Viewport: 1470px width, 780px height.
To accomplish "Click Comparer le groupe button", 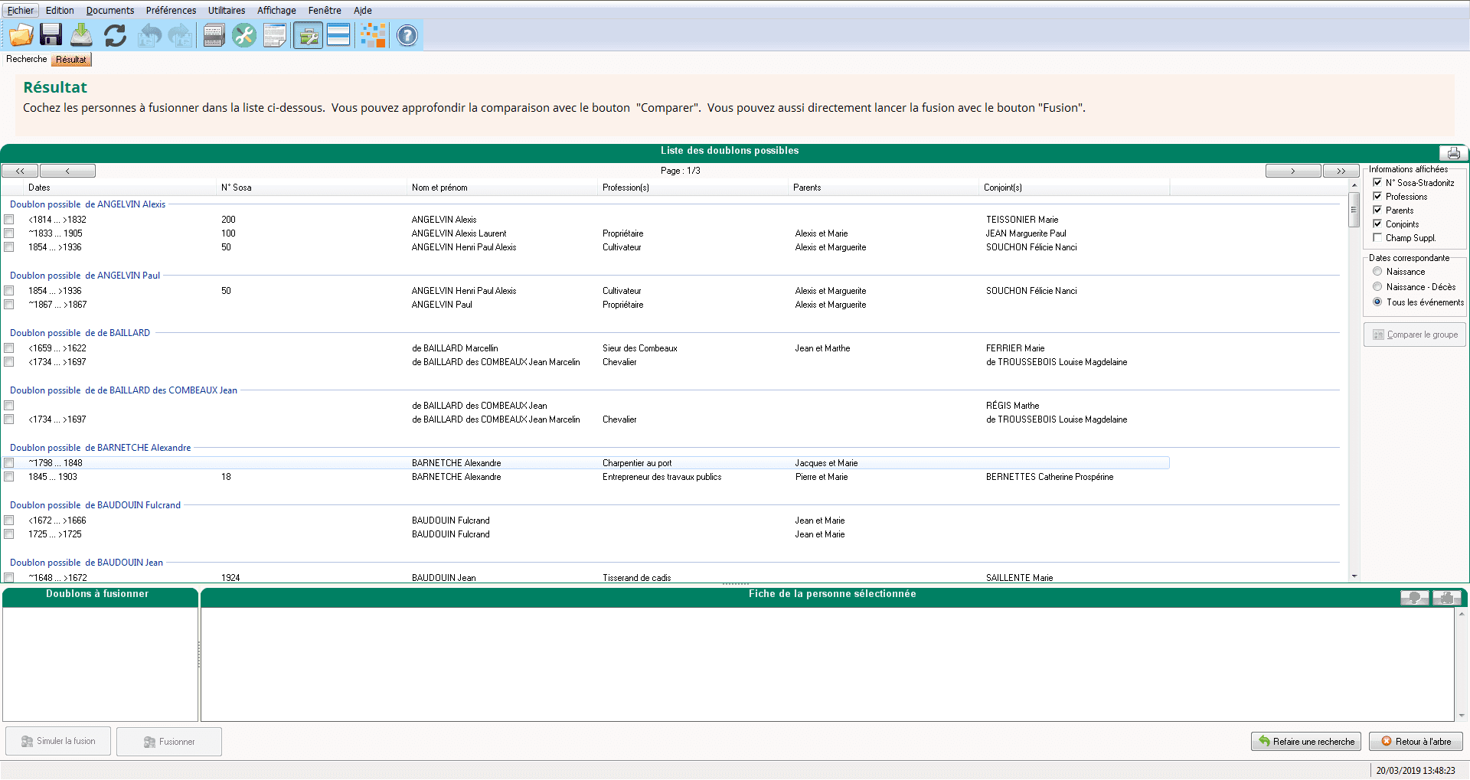I will click(1415, 335).
